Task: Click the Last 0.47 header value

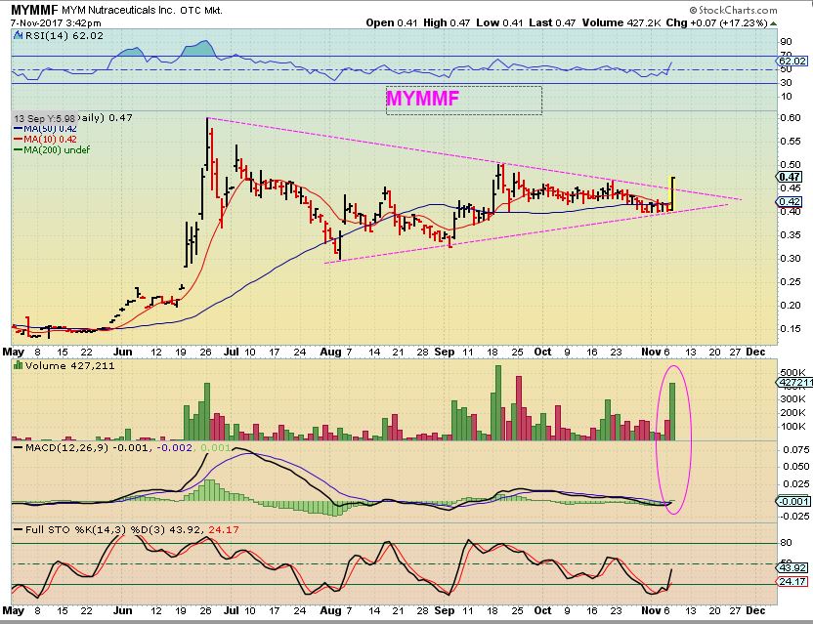Action: [552, 22]
